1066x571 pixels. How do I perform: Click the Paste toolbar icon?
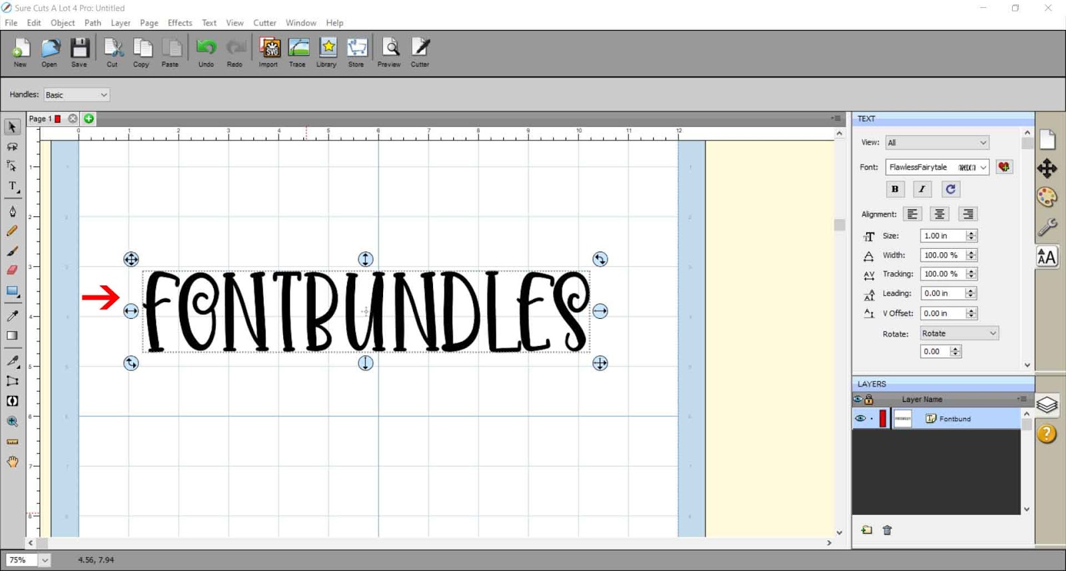tap(171, 53)
